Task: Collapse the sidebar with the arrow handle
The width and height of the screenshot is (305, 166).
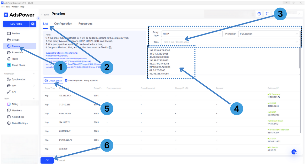Action: coord(38,18)
